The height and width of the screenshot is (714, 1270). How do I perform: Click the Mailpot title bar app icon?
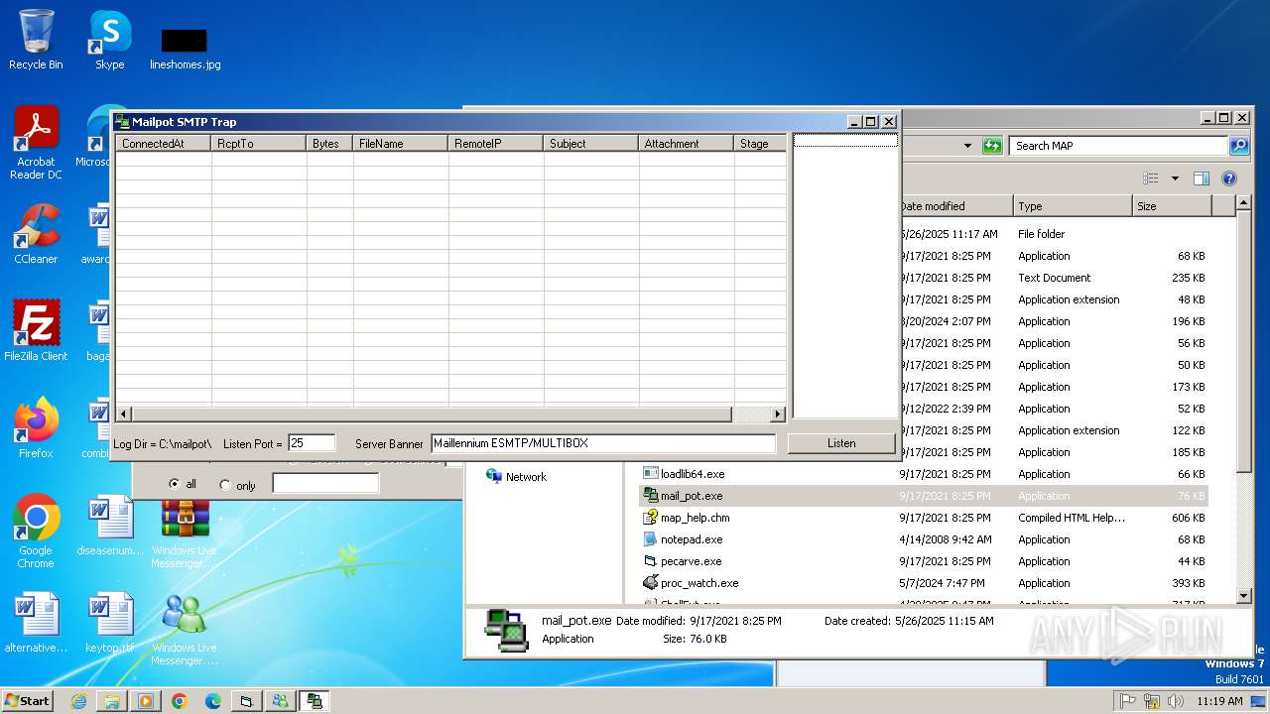123,122
